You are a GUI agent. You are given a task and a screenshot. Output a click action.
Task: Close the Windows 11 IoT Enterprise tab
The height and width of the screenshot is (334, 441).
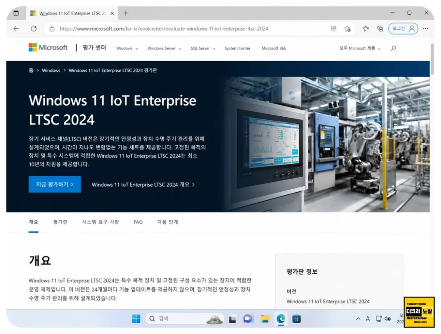click(x=112, y=13)
